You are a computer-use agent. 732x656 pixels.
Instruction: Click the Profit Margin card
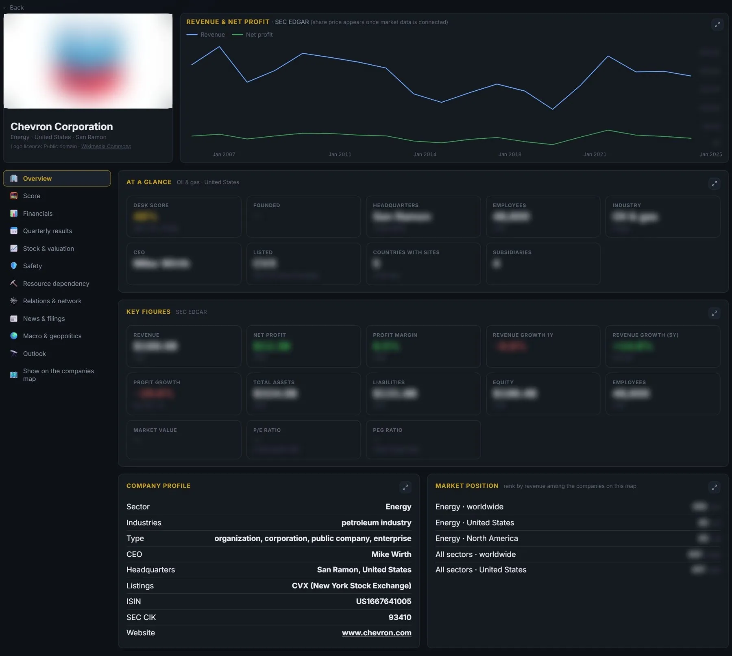coord(423,346)
